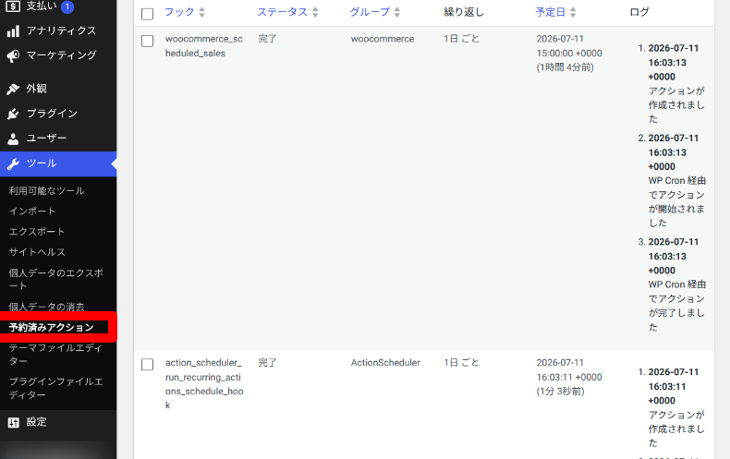Click the 設定 sliders icon
730x459 pixels.
click(13, 422)
